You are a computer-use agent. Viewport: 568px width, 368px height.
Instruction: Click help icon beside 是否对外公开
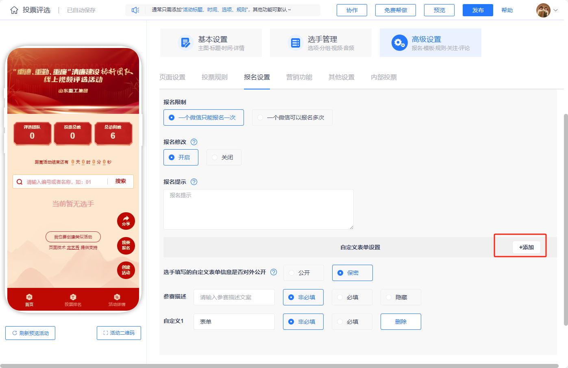click(x=274, y=272)
